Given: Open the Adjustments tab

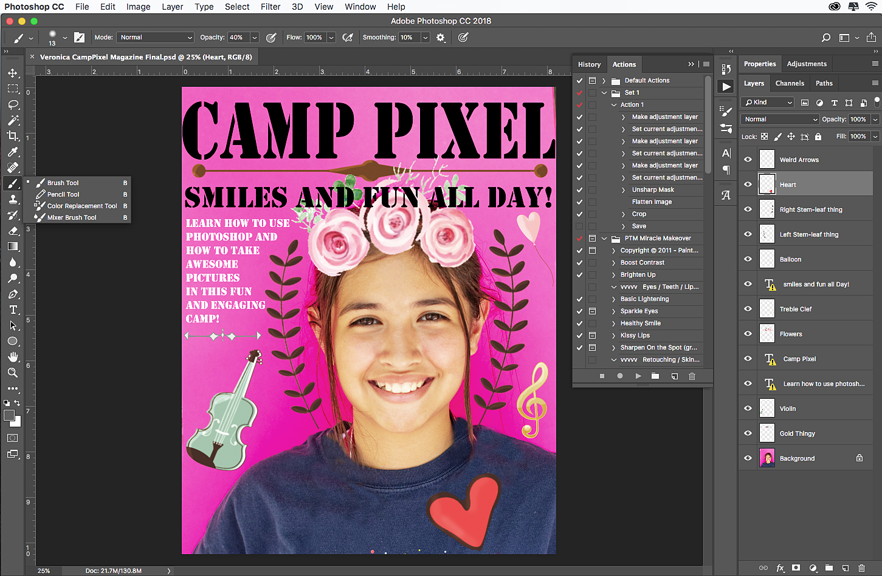Looking at the screenshot, I should [807, 64].
